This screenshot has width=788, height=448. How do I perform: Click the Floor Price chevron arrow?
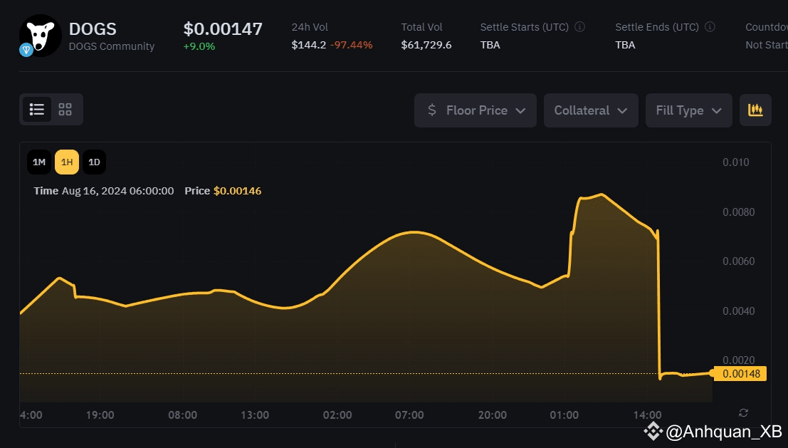[520, 110]
